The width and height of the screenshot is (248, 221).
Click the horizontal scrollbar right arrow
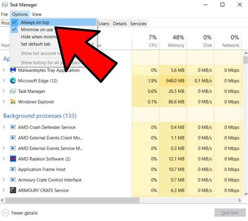click(x=240, y=200)
